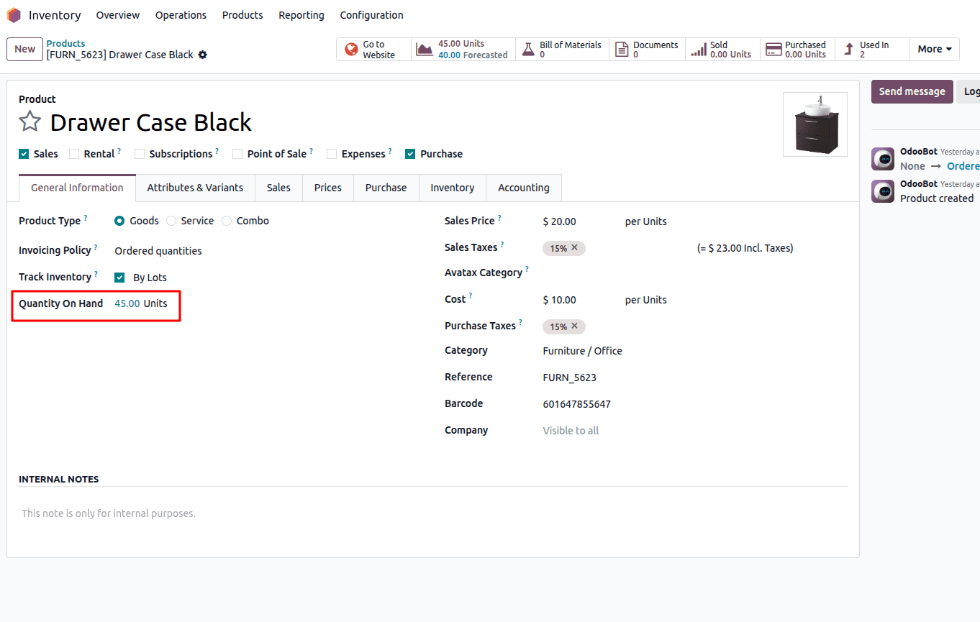Remove the 15% Purchase Taxes tag
This screenshot has width=980, height=622.
point(574,326)
